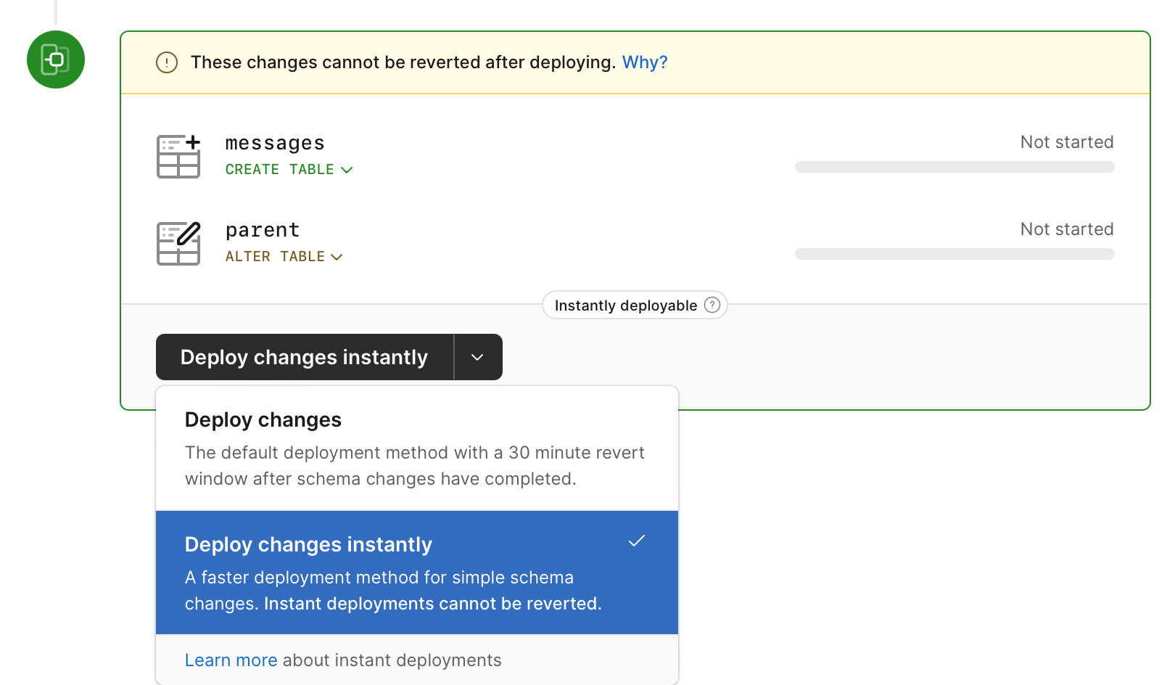
Task: Click the warning text about reverting changes
Action: 403,62
